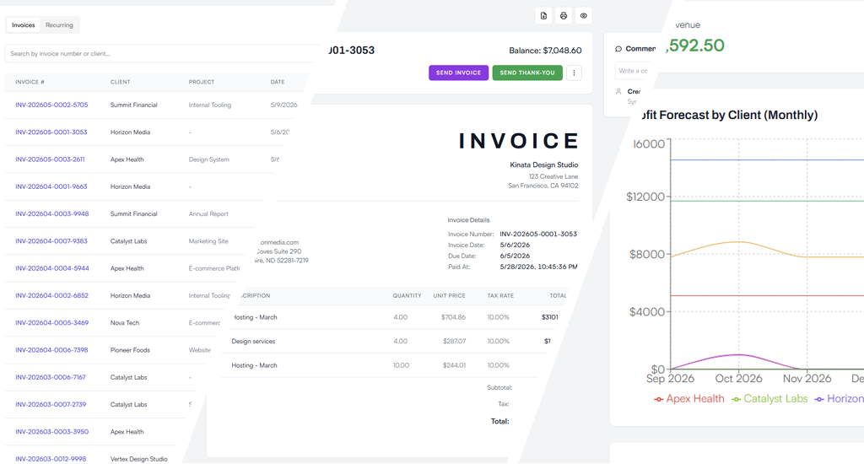Click the Due Date 6/5/2026 value
The height and width of the screenshot is (464, 864).
515,256
